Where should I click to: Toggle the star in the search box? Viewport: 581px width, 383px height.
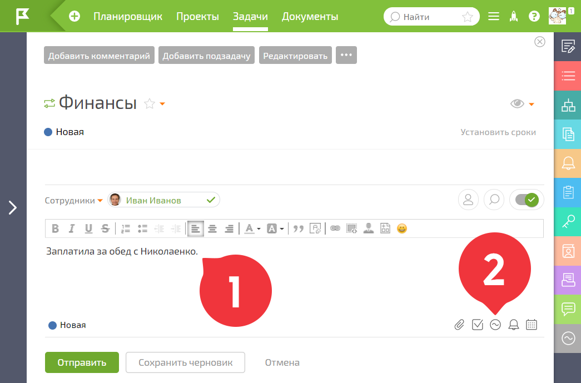(x=468, y=17)
